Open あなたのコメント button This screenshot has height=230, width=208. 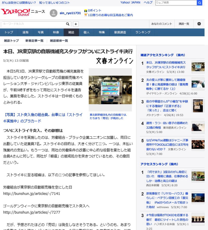[x=162, y=24]
